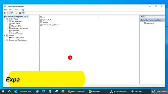Image resolution: width=168 pixels, height=94 pixels.
Task: Open Chrome How to view all net taskbar button
Action: [x=77, y=91]
